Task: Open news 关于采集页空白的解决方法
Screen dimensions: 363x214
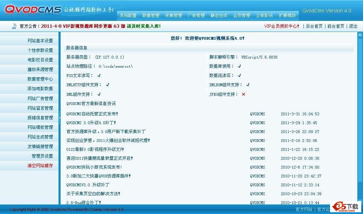Action: (x=93, y=194)
